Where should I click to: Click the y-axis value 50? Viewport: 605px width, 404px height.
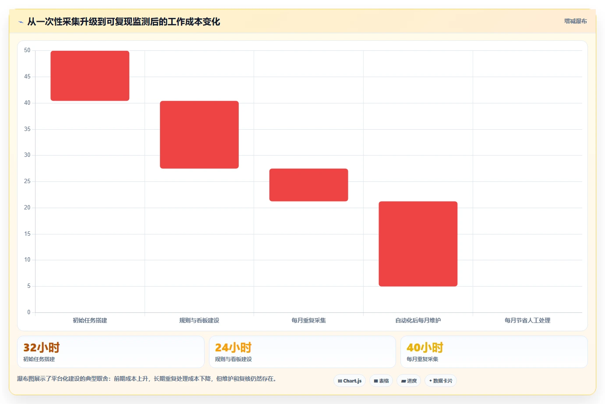[27, 50]
